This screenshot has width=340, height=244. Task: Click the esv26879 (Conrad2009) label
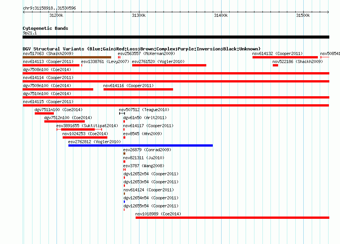point(147,150)
